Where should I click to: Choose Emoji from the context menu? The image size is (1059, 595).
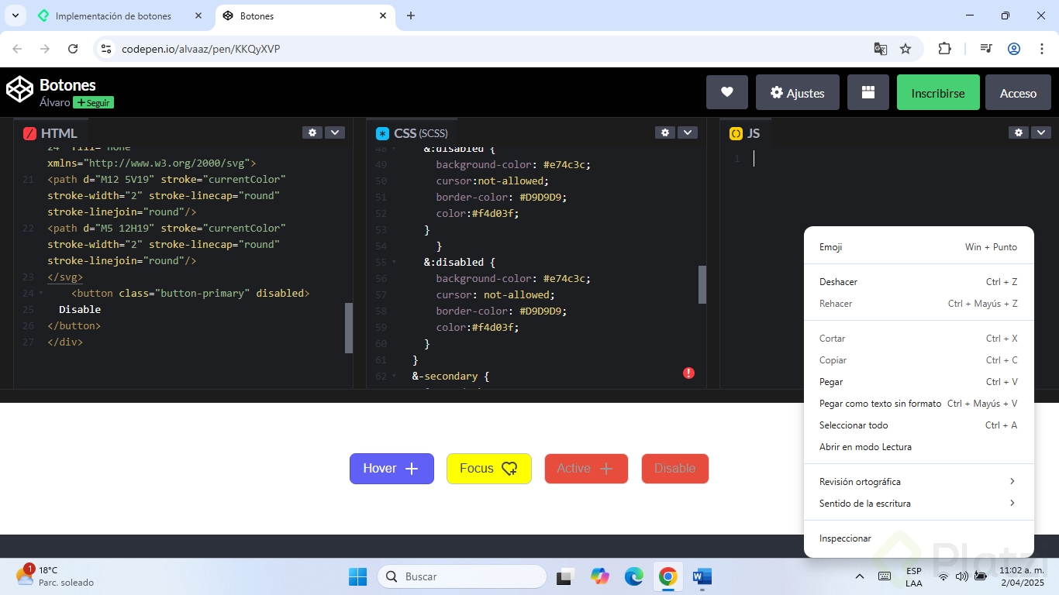click(x=919, y=247)
